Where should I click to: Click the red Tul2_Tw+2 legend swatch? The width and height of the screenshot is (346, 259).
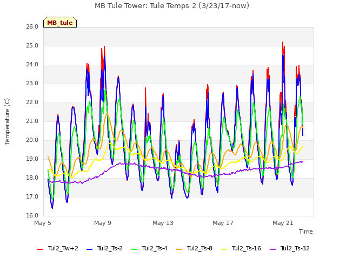tap(40, 249)
